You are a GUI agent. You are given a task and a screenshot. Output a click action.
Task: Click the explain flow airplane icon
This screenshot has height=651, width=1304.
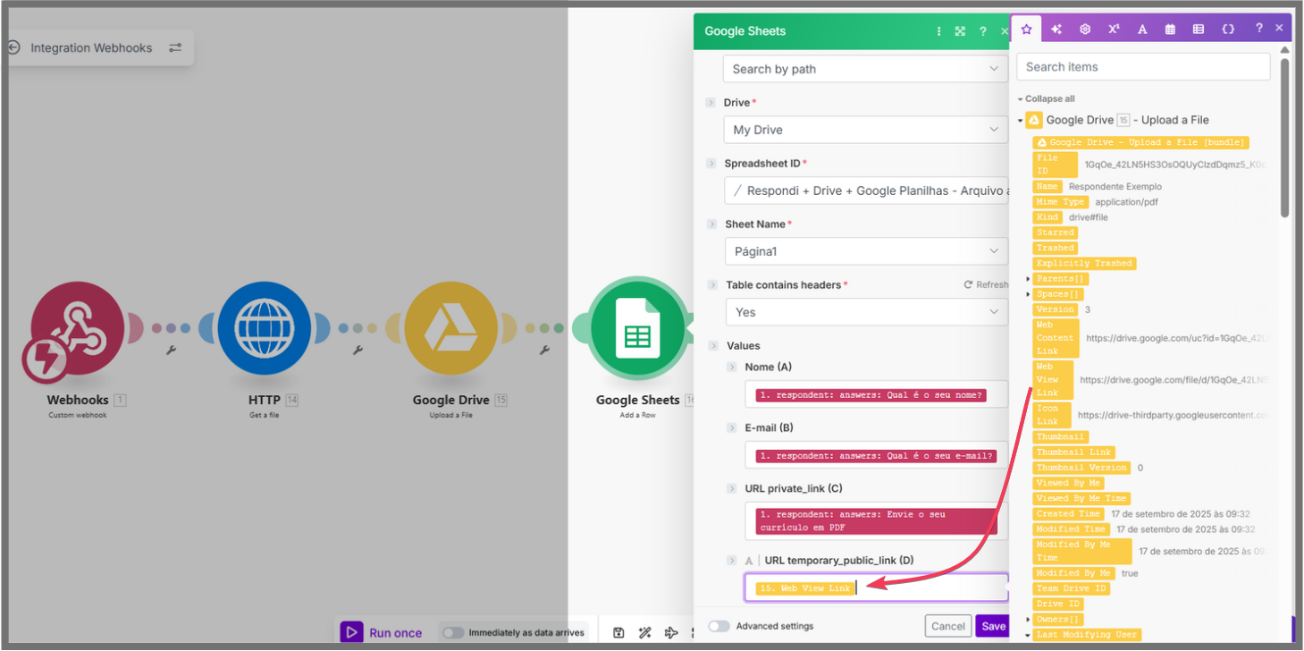pos(671,633)
